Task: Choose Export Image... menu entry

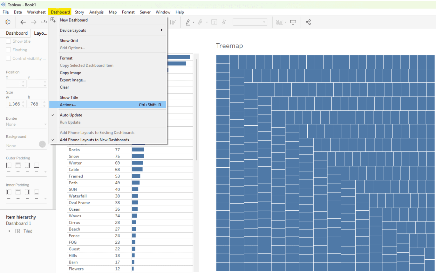Action: 73,80
